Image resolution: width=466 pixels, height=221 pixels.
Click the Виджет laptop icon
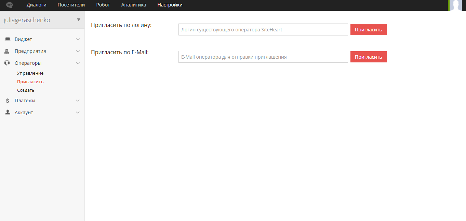[8, 39]
